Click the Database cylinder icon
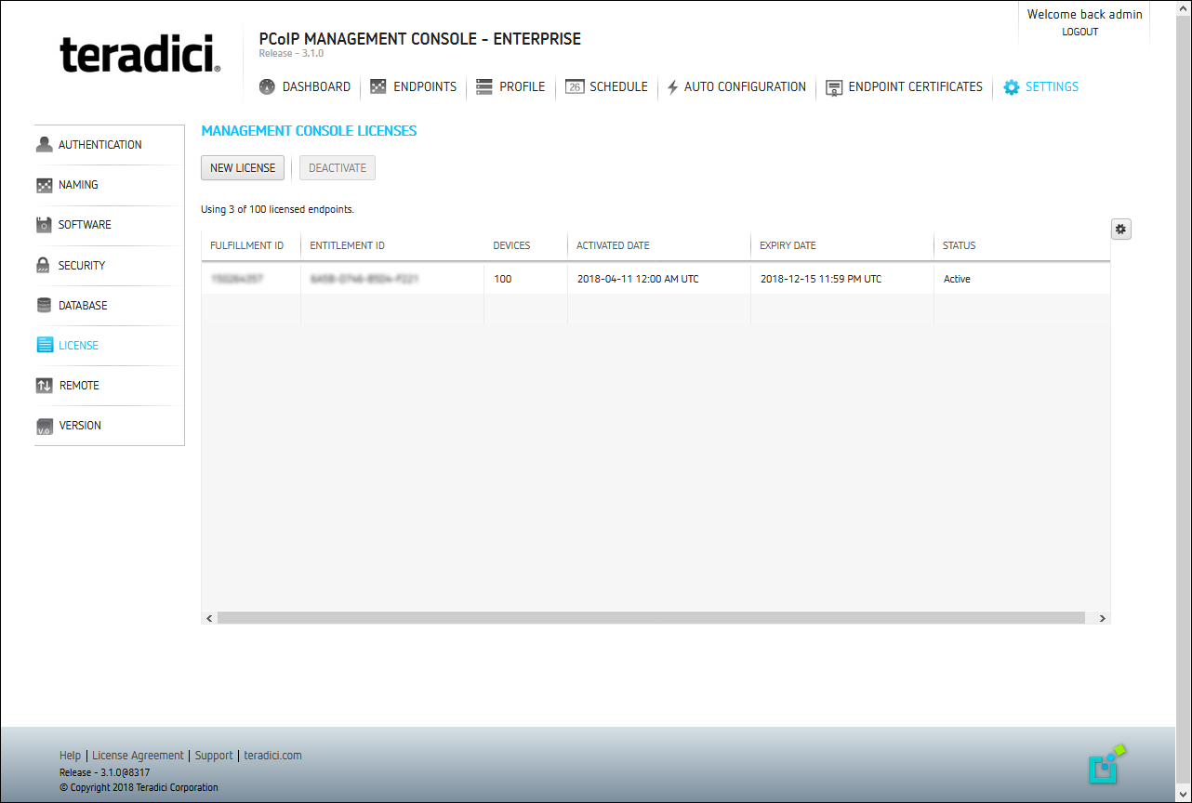 click(x=44, y=305)
